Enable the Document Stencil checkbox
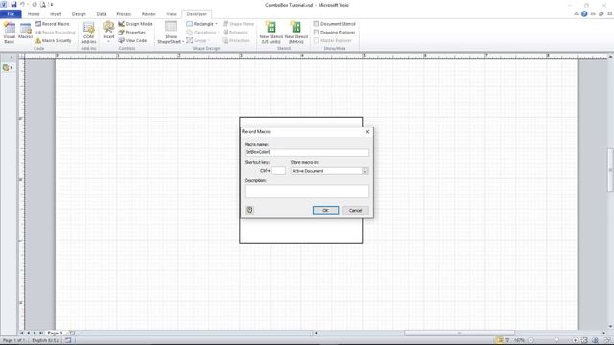Viewport: 614px width, 345px height. pos(317,24)
